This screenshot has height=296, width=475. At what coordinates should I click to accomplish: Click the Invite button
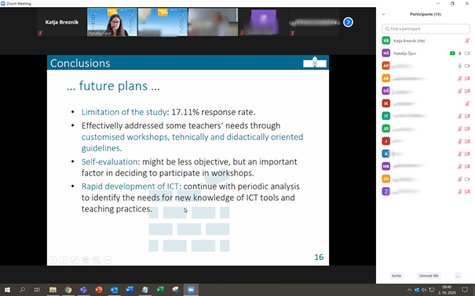(x=396, y=276)
